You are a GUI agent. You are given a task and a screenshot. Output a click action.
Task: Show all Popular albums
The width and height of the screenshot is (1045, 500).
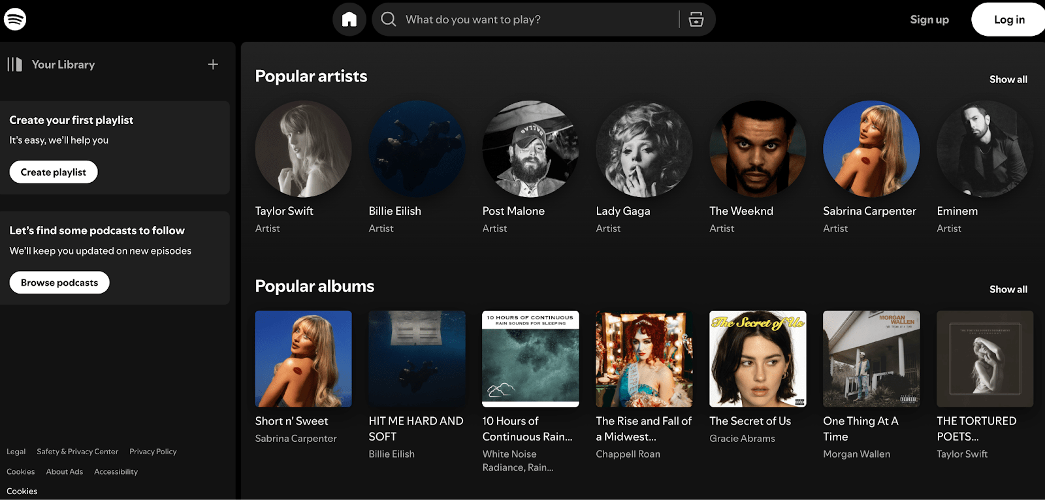[x=1008, y=290]
